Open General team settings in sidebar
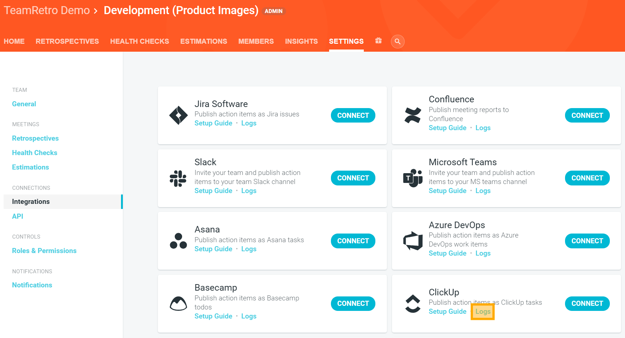The width and height of the screenshot is (625, 338). (24, 104)
